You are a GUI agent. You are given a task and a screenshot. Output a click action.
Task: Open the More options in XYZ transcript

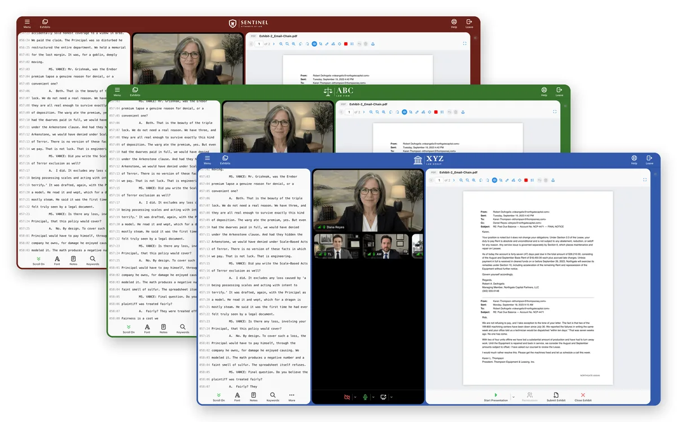click(x=292, y=397)
